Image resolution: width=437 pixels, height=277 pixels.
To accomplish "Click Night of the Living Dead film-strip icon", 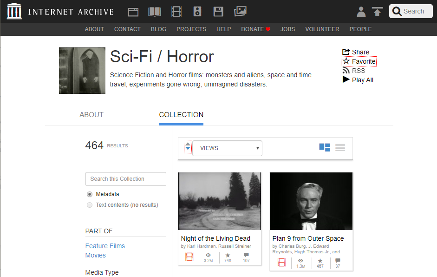I will (x=189, y=257).
